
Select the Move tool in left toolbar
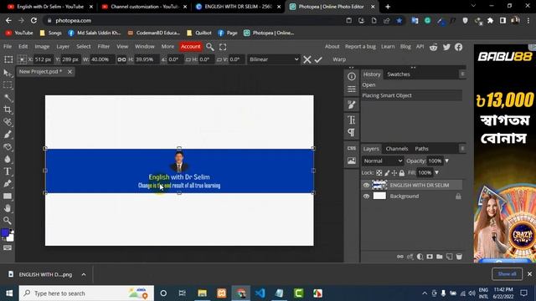[8, 73]
